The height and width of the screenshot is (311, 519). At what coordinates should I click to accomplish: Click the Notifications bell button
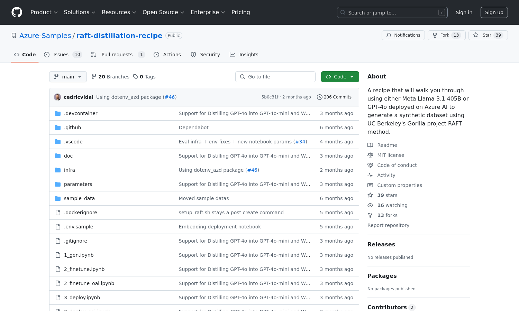[x=403, y=35]
